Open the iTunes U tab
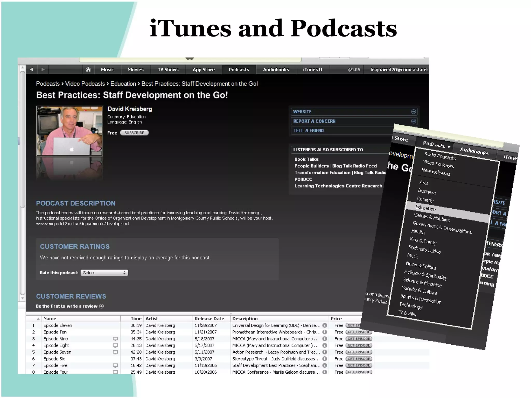This screenshot has height=398, width=531. tap(312, 69)
